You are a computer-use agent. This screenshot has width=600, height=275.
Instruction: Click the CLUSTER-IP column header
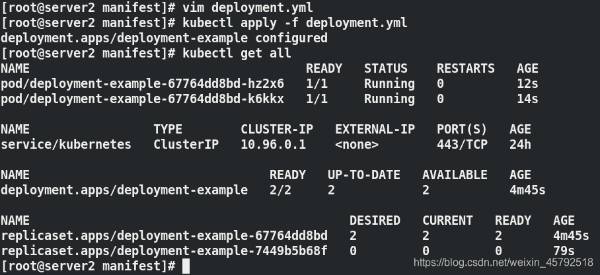(277, 130)
